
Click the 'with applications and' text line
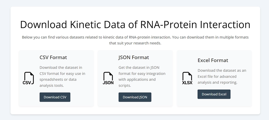(x=137, y=79)
